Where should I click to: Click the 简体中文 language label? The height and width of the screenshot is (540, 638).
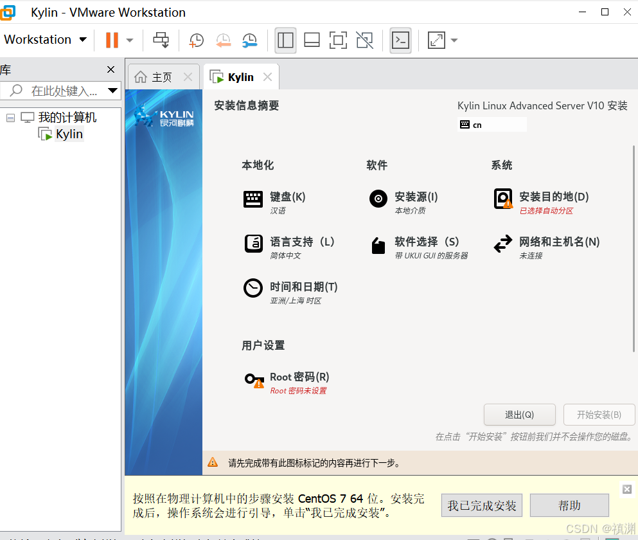coord(286,256)
